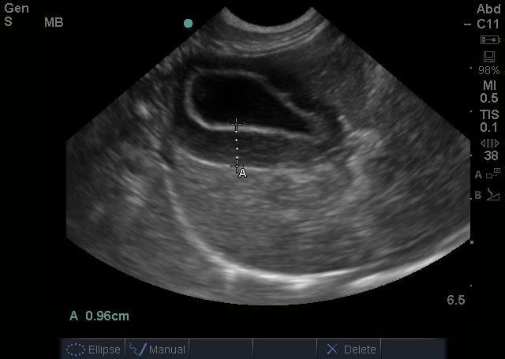Image resolution: width=505 pixels, height=359 pixels.
Task: Click the Gen optimization label
Action: coord(17,9)
